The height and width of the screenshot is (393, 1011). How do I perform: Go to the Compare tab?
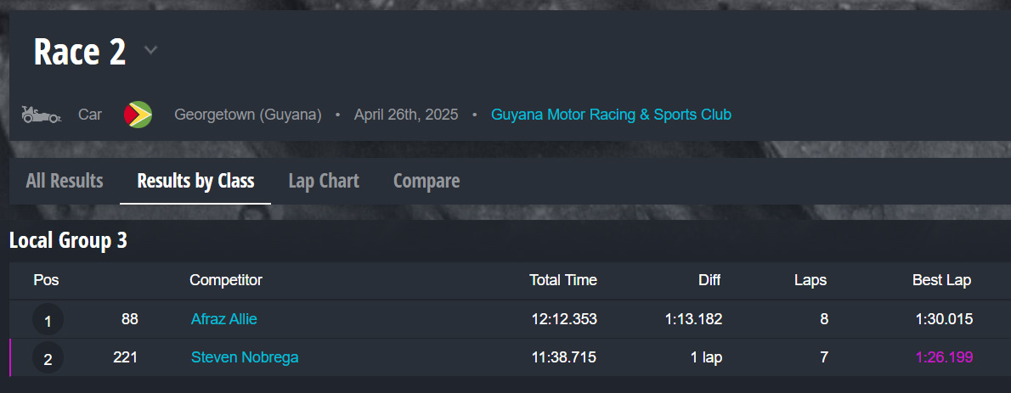[426, 181]
